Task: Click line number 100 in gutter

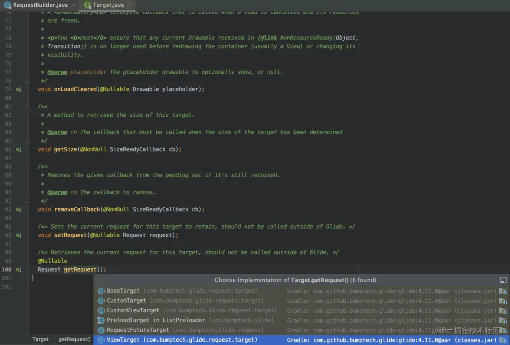Action: coord(7,269)
